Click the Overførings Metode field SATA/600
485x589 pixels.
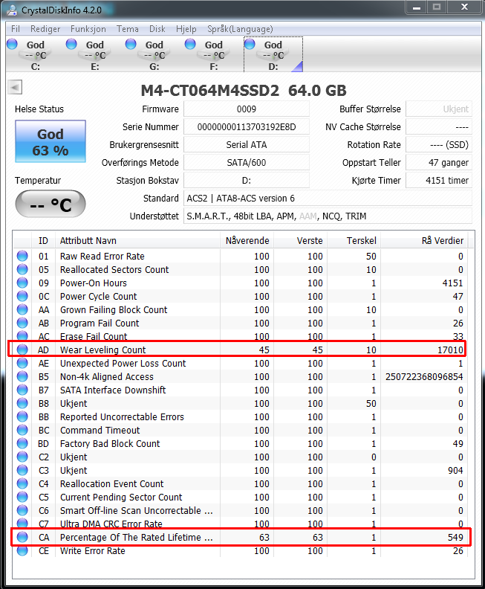[x=247, y=163]
